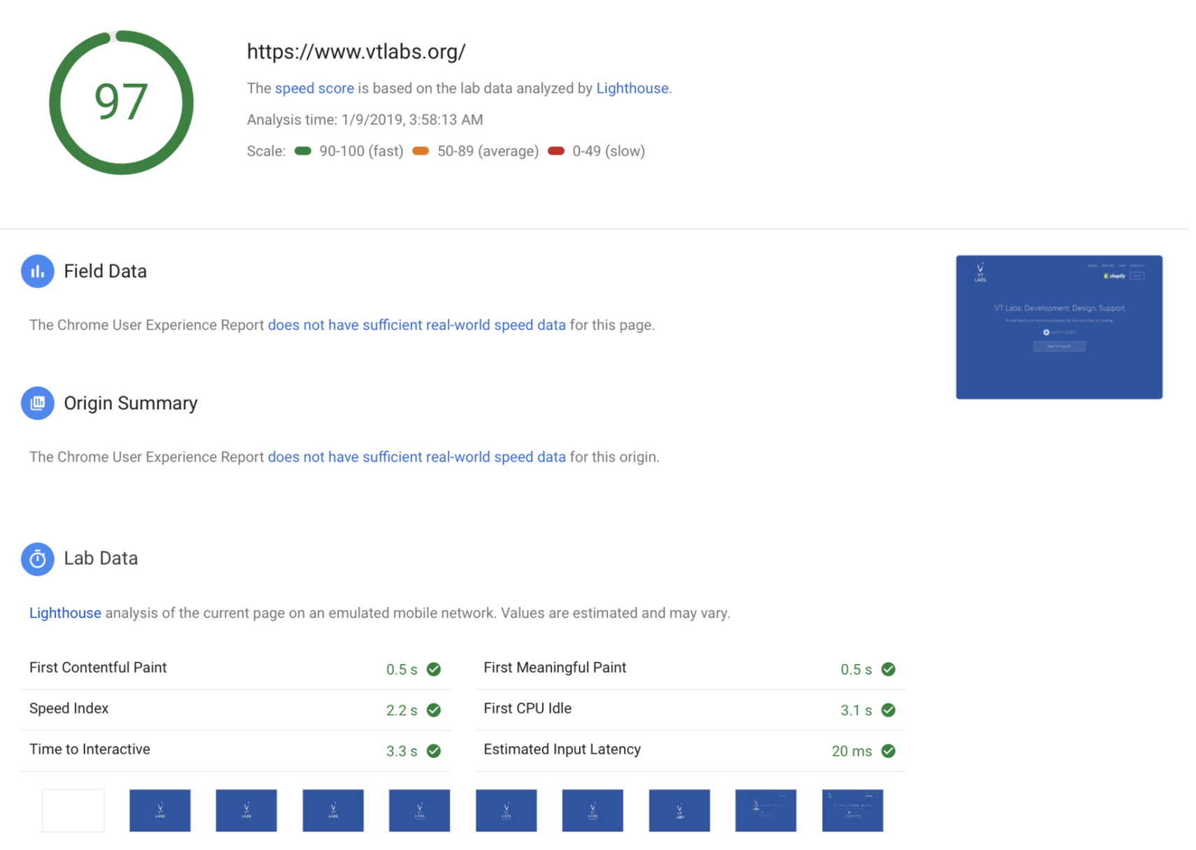Select the green 90-100 fast scale indicator
Screen dimensions: 1196x850
click(x=302, y=150)
